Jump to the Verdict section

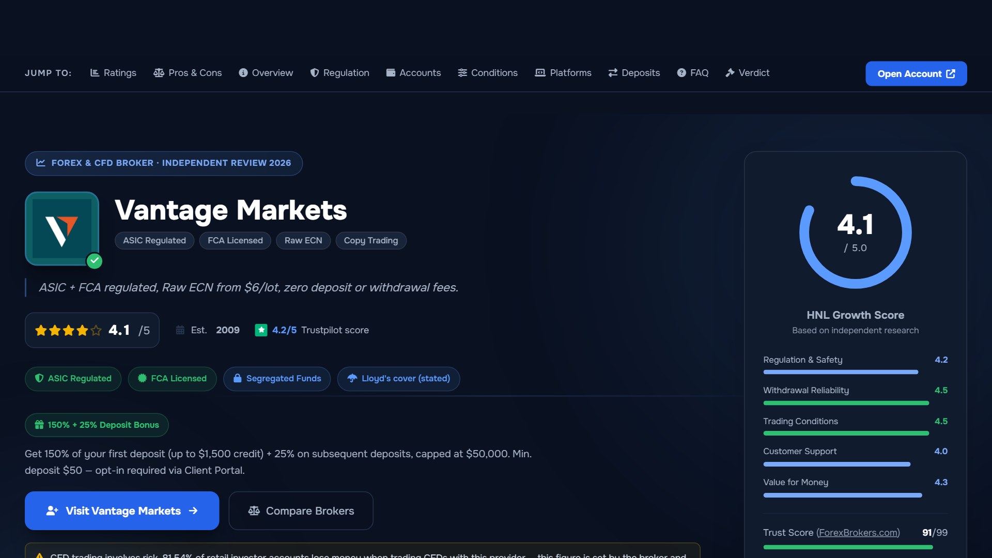coord(748,73)
